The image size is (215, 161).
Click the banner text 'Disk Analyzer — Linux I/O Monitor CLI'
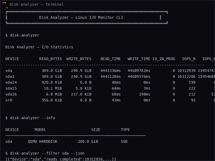(81, 17)
